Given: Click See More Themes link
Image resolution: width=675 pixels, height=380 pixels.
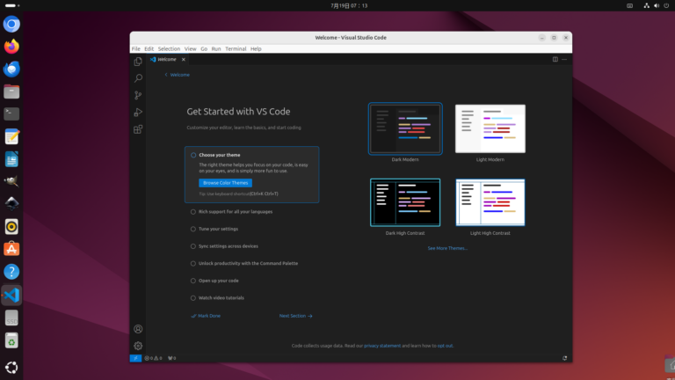Looking at the screenshot, I should click(447, 248).
